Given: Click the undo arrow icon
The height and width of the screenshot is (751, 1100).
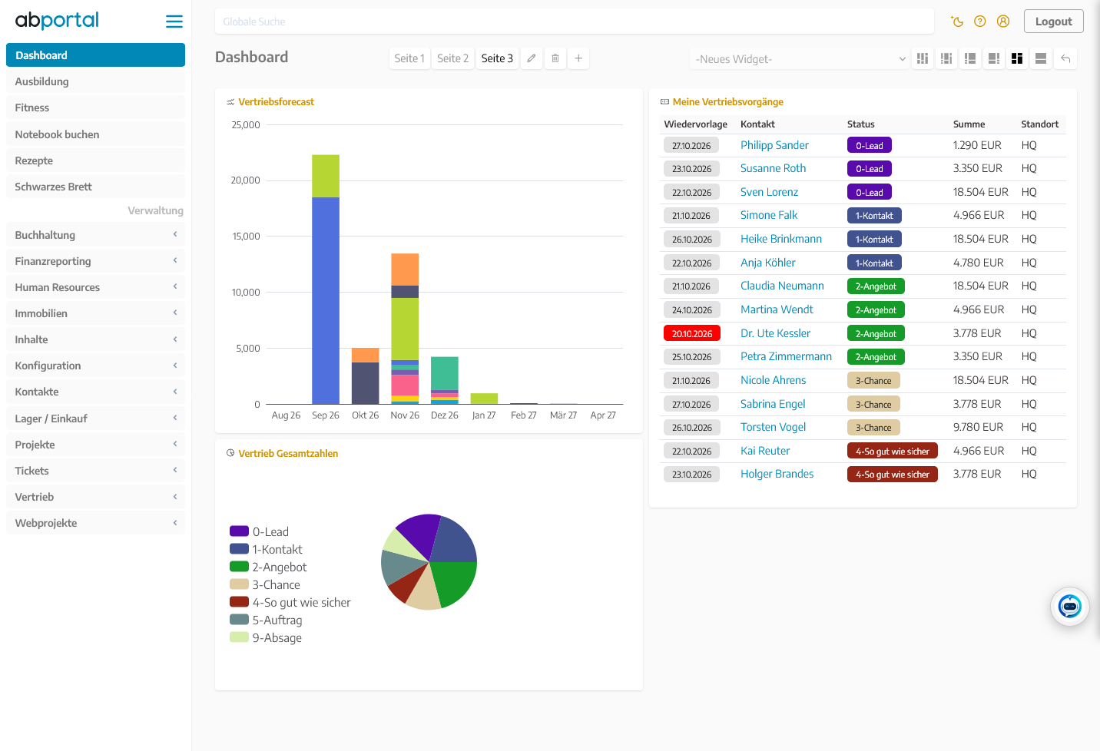Looking at the screenshot, I should [1065, 58].
